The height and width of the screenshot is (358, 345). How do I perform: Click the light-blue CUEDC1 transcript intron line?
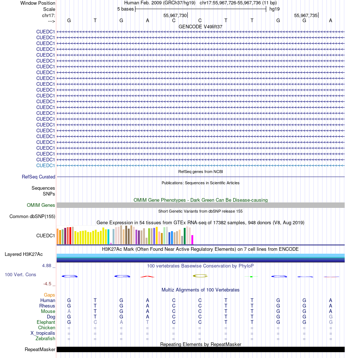point(200,165)
